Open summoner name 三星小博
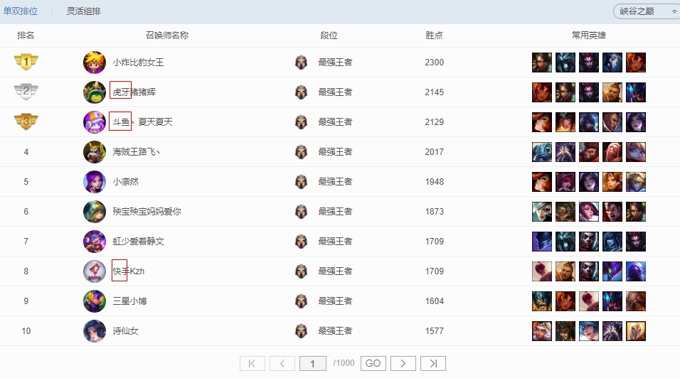 (x=129, y=301)
